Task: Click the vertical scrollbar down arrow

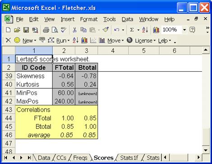Action: point(206,150)
